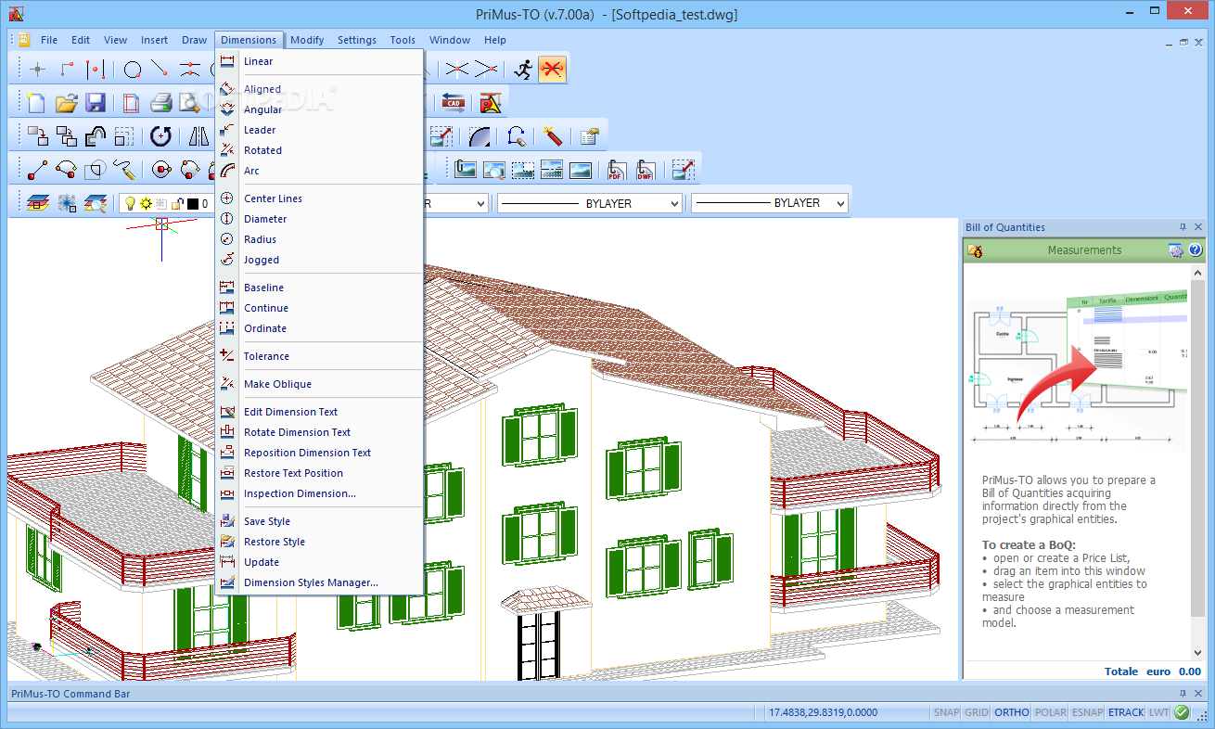Open the Print Preview icon
The height and width of the screenshot is (729, 1215).
pyautogui.click(x=190, y=103)
